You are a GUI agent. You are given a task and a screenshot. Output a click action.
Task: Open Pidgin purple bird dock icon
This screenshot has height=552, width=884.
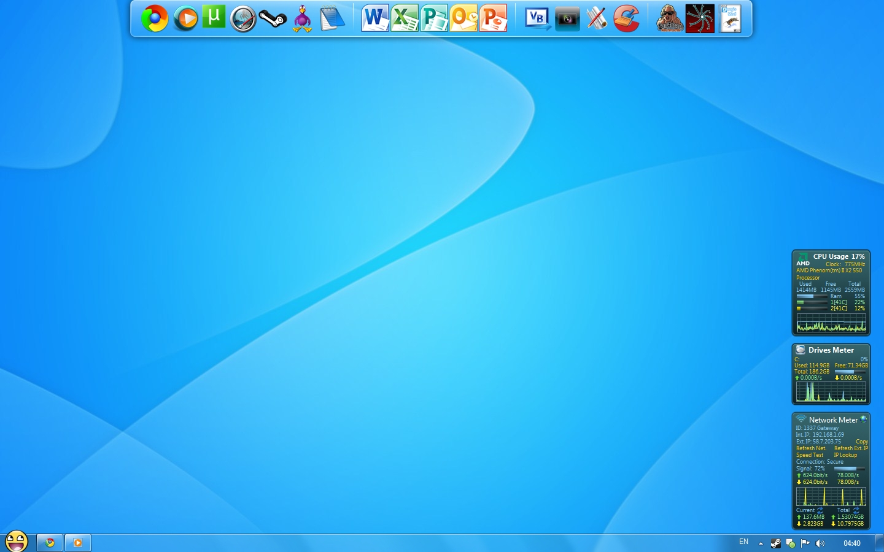[302, 18]
